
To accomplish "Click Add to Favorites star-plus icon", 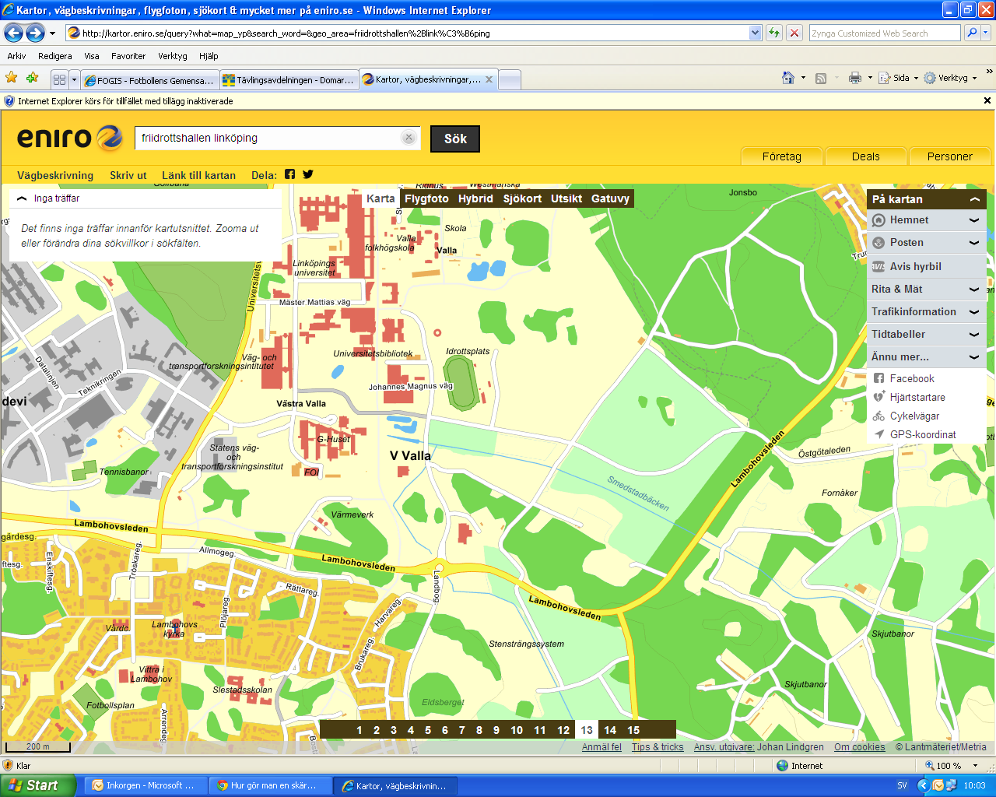I will click(33, 78).
